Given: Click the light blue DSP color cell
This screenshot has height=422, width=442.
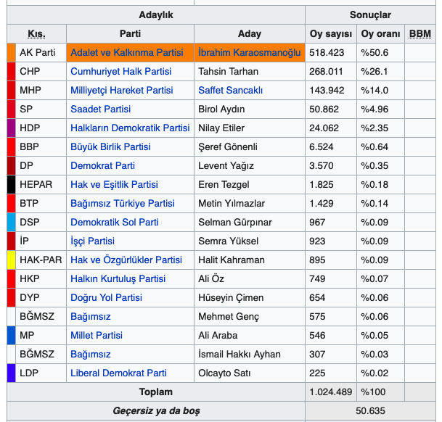Looking at the screenshot, I should tap(11, 223).
